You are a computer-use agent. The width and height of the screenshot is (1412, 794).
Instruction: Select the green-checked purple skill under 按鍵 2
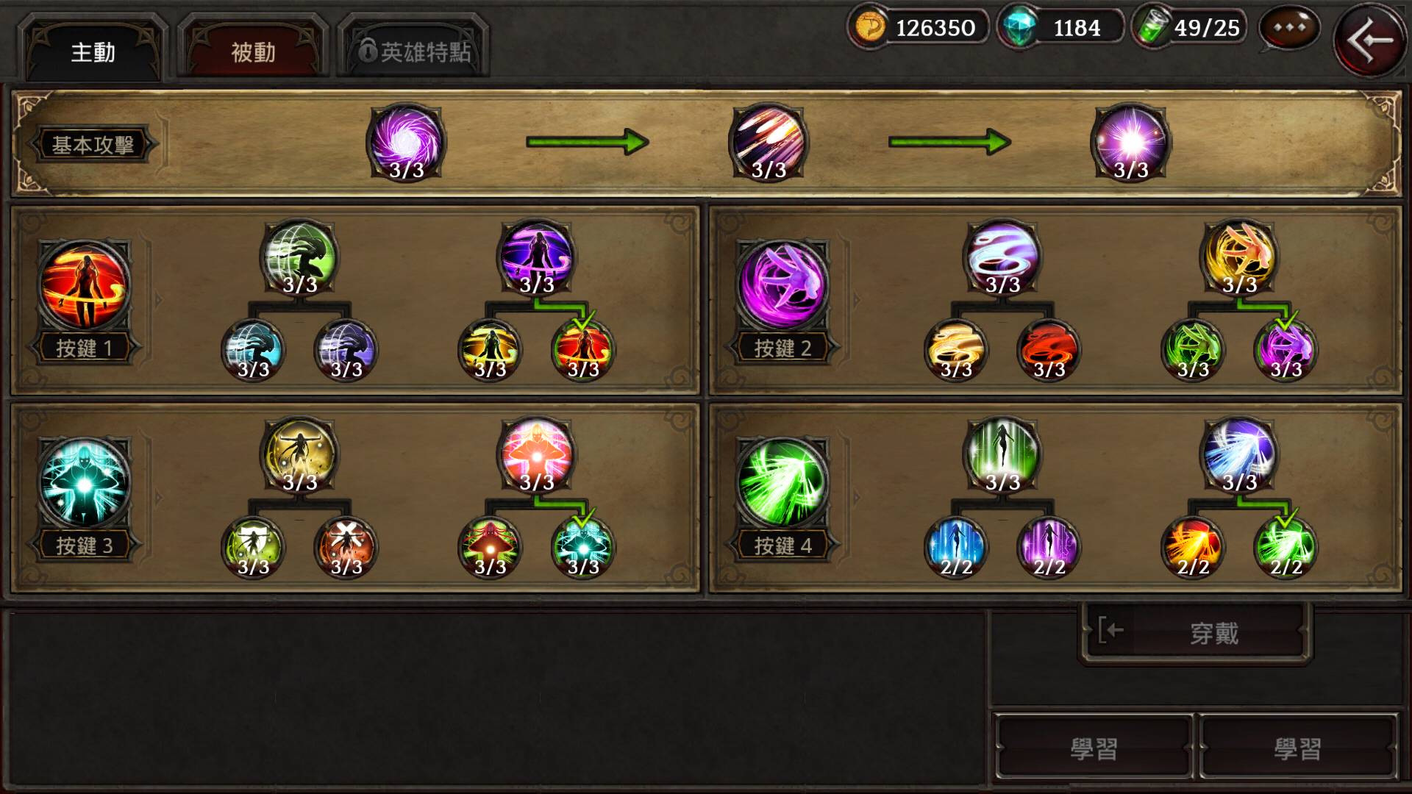pos(1286,350)
